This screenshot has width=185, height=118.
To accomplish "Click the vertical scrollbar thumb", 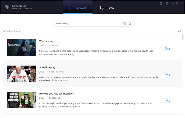I will click(x=183, y=38).
